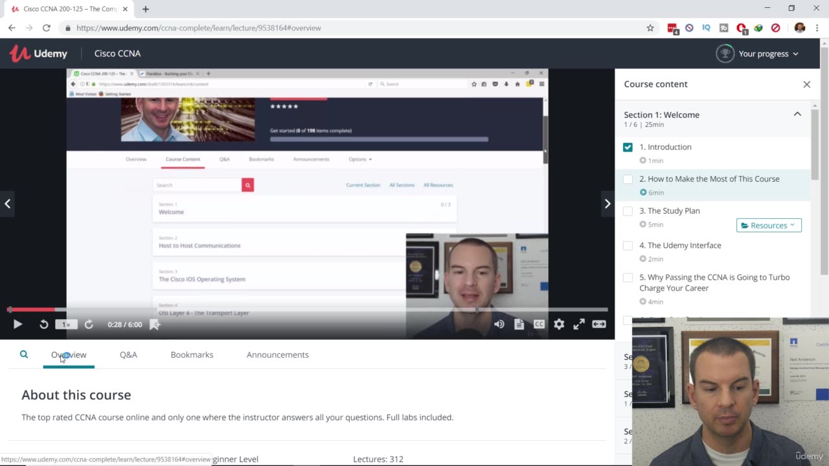Open Chrome three-dot menu
Screen dimensions: 829x466
click(817, 28)
